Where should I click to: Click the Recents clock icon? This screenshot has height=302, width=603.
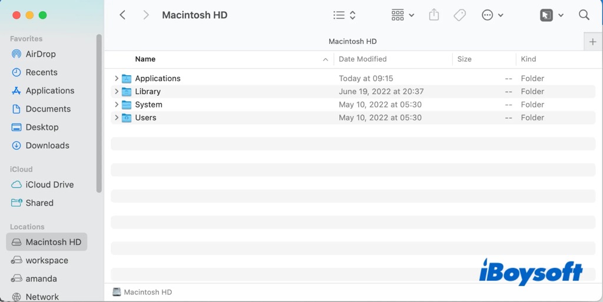[16, 72]
